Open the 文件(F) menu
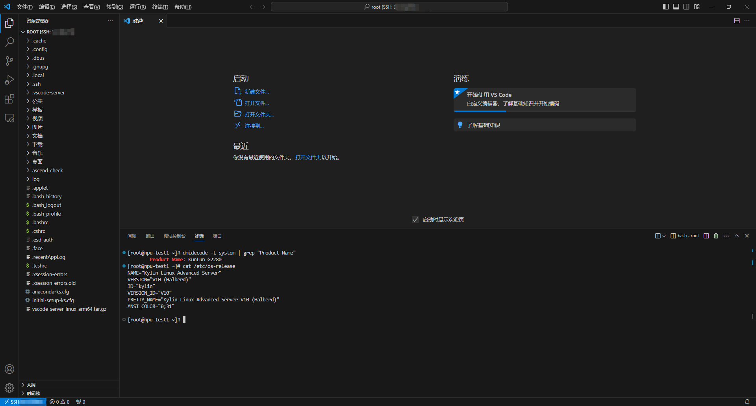 pos(24,7)
